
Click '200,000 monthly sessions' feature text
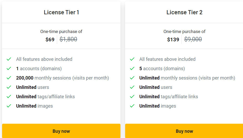63,78
